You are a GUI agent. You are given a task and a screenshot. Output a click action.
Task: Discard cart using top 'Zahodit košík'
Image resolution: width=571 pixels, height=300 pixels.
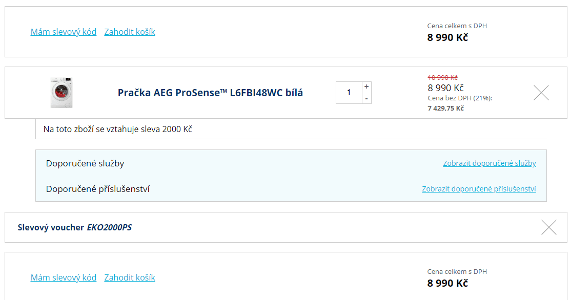click(x=130, y=32)
